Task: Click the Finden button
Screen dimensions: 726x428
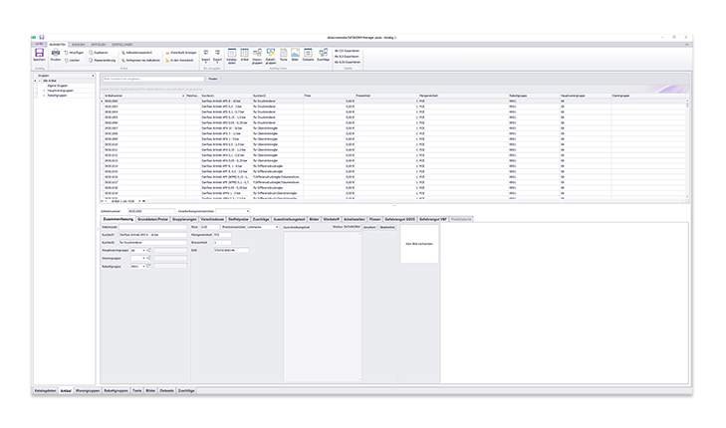Action: [213, 79]
